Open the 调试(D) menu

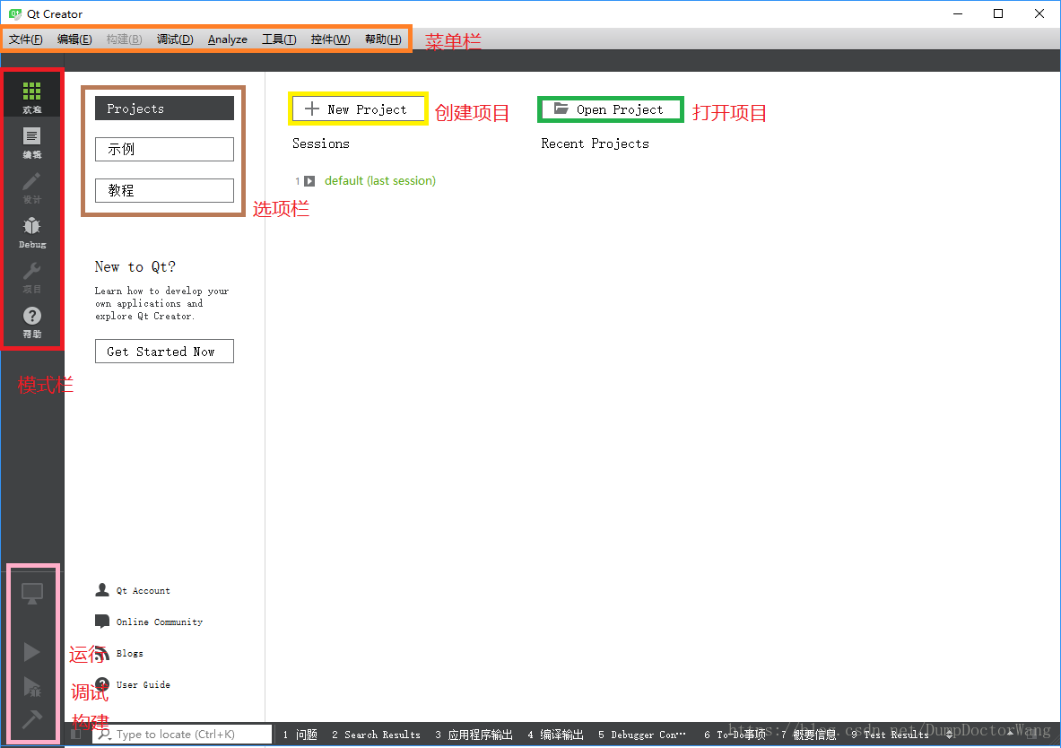175,39
